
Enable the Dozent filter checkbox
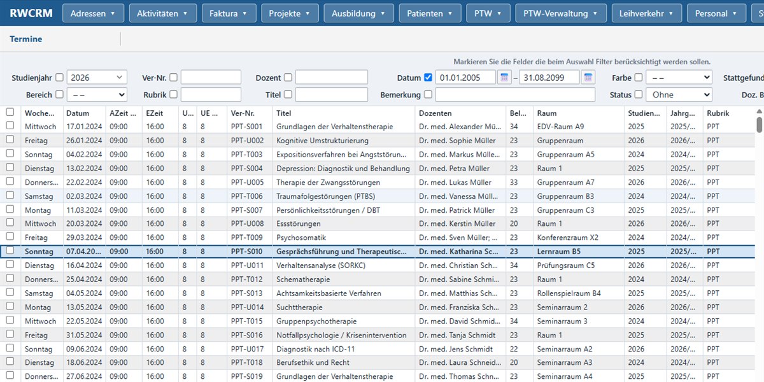288,78
